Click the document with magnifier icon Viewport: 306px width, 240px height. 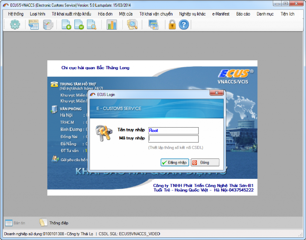(91, 24)
